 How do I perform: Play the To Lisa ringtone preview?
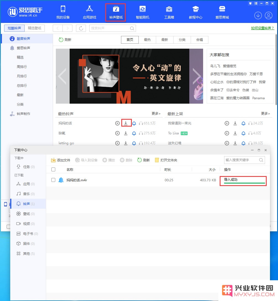pyautogui.click(x=227, y=133)
